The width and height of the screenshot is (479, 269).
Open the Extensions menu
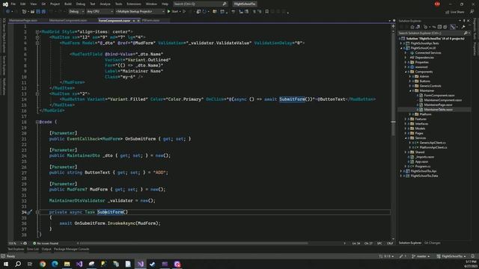[x=134, y=4]
